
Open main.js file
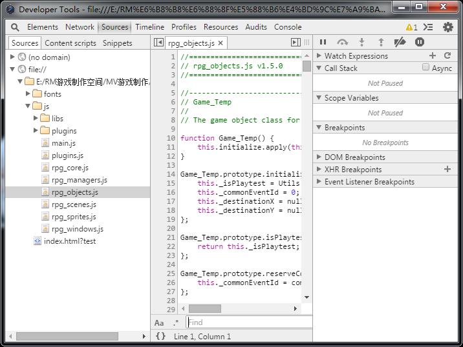pos(63,143)
